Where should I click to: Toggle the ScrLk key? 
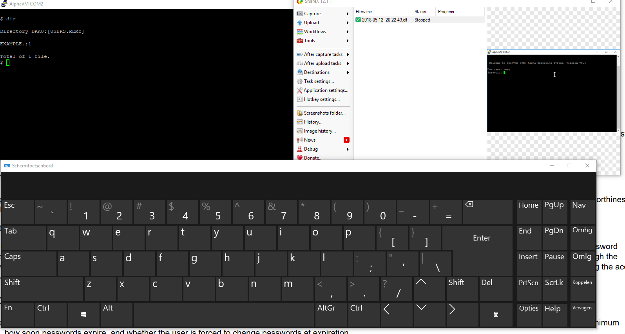coord(554,289)
